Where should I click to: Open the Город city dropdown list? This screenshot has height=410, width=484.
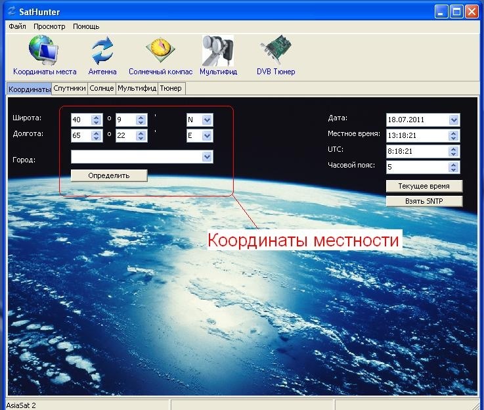tap(207, 156)
